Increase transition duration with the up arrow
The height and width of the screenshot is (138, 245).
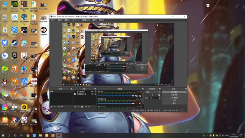(160, 97)
